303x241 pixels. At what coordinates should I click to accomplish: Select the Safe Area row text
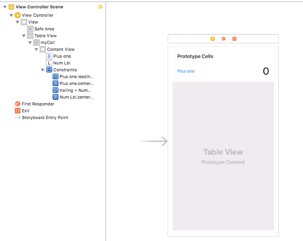click(x=44, y=29)
